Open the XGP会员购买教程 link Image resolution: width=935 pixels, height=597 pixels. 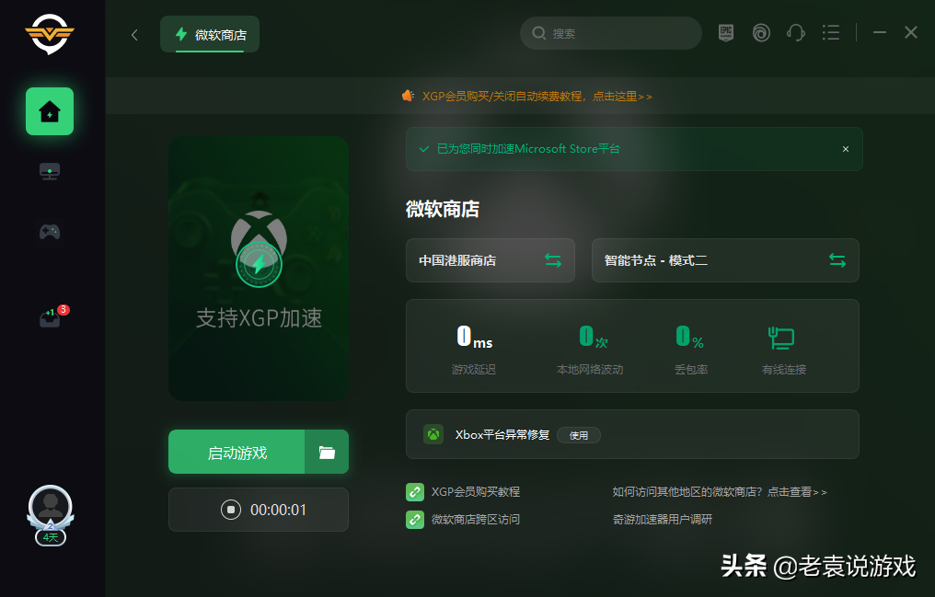coord(476,492)
